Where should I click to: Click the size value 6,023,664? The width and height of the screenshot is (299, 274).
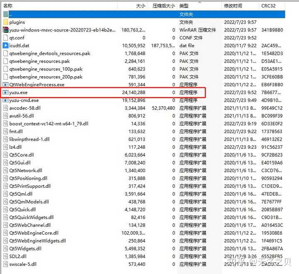(135, 155)
